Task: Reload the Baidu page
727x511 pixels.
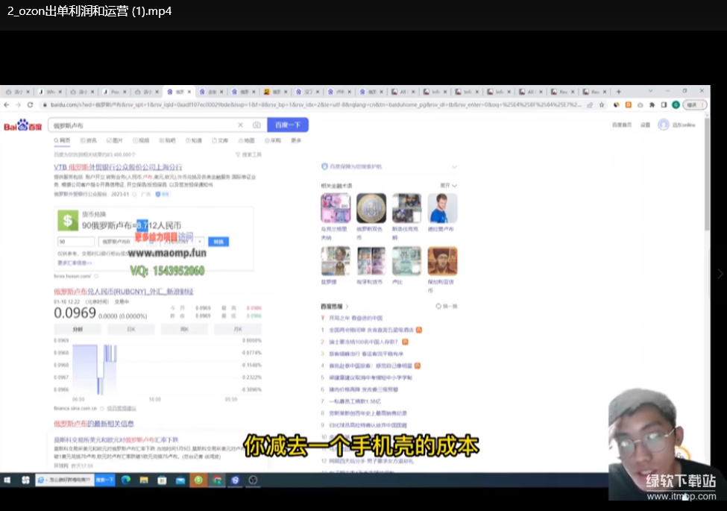Action: pos(30,104)
